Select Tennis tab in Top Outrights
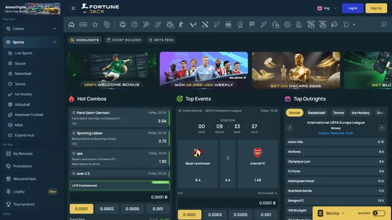This screenshot has width=392, height=220. click(338, 112)
